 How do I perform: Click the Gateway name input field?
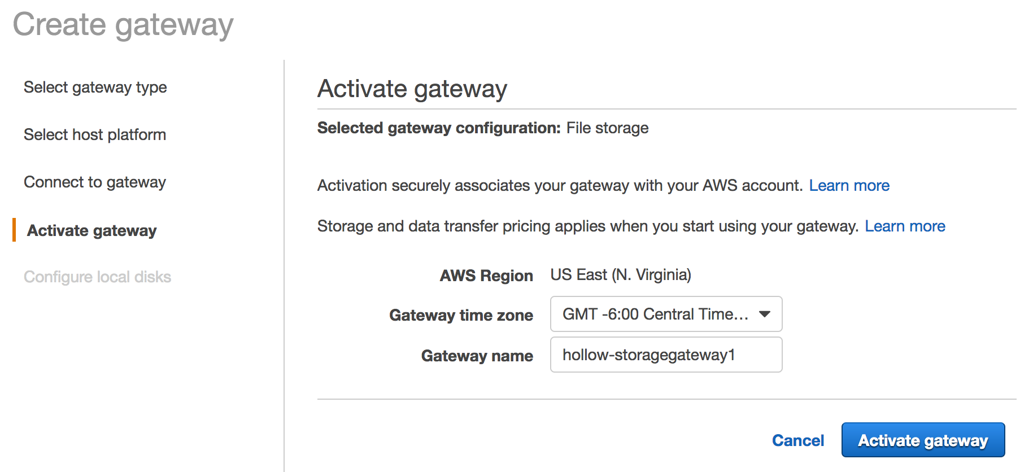(x=666, y=355)
